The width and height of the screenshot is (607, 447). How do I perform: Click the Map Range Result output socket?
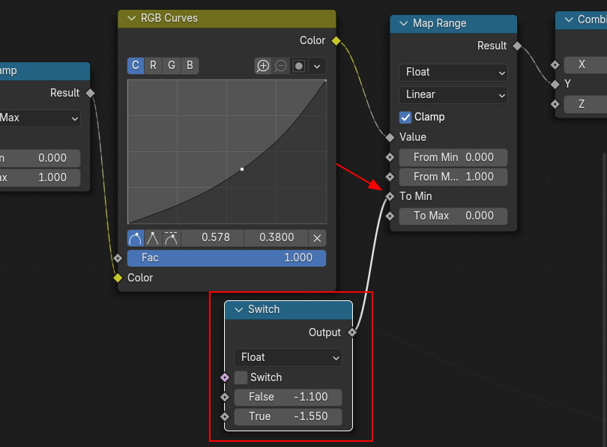click(517, 46)
